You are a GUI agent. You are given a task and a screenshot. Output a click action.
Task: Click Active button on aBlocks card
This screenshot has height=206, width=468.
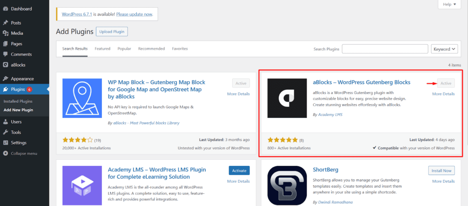446,83
